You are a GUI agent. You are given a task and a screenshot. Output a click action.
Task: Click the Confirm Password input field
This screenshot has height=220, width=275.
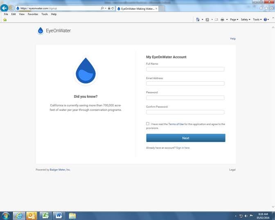pyautogui.click(x=185, y=112)
